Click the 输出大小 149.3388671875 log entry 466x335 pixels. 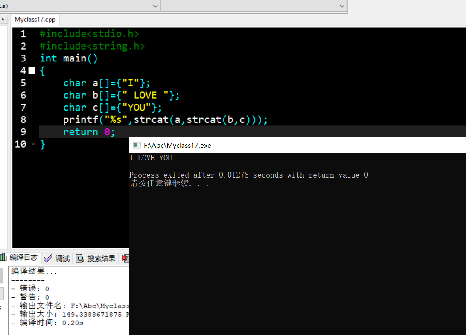point(70,314)
